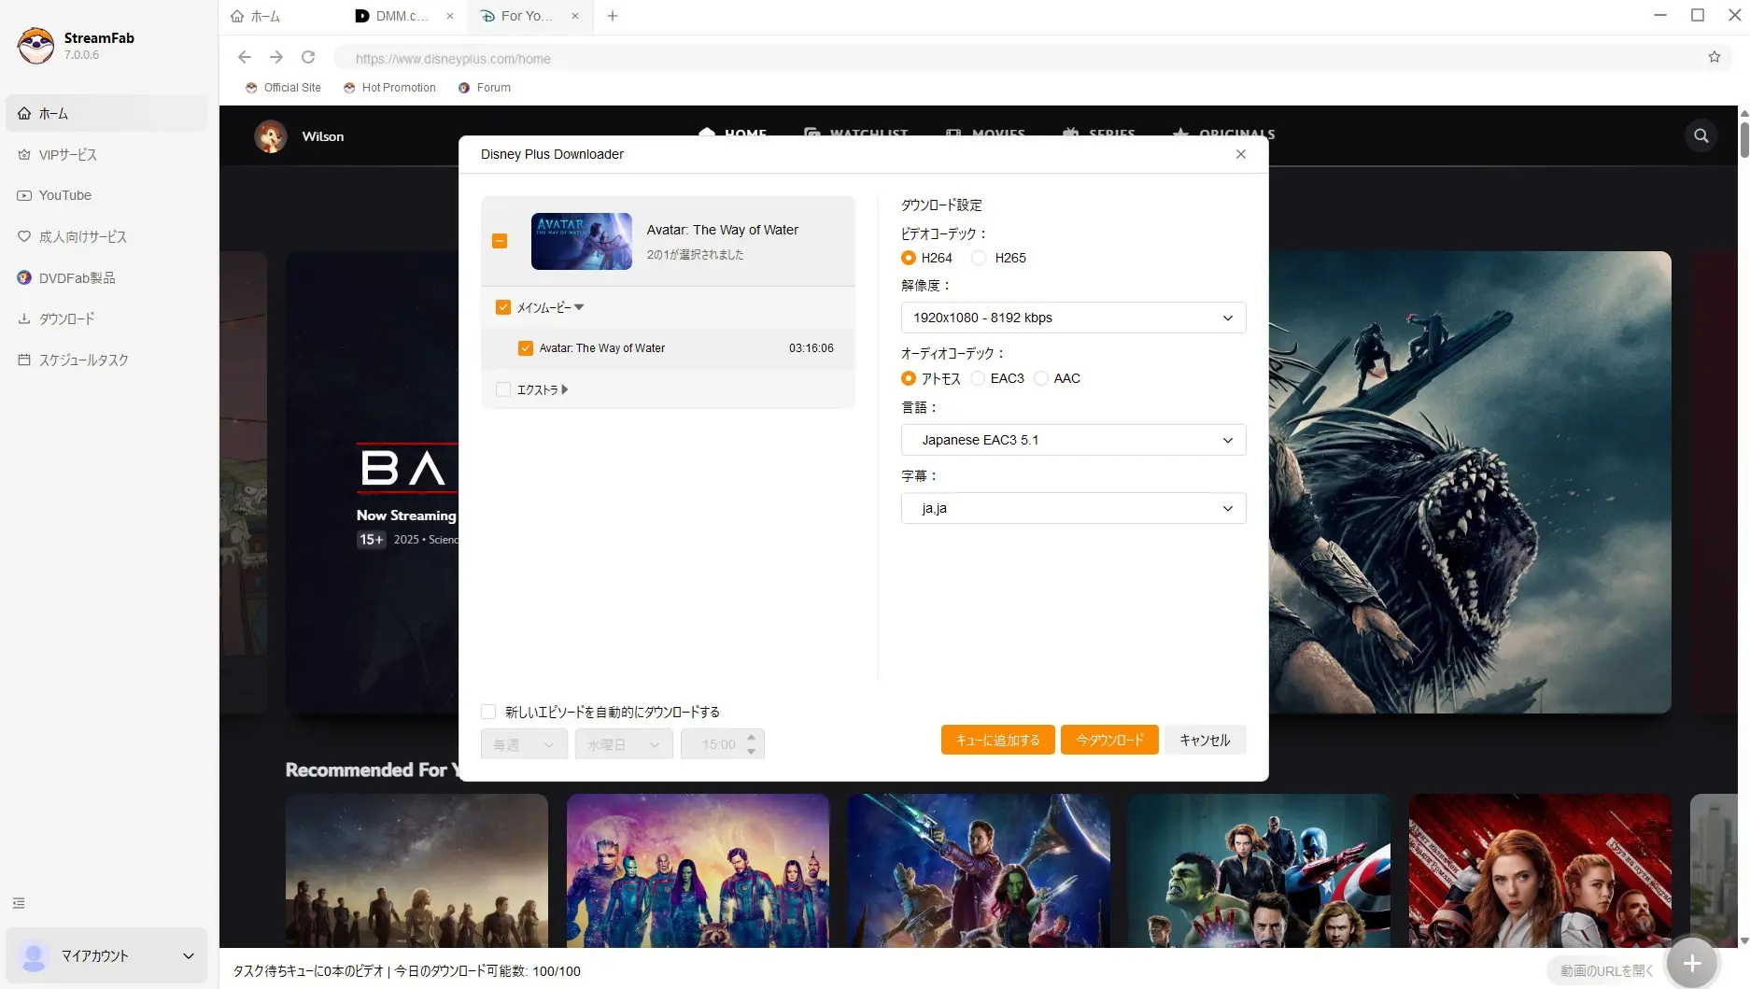Click the 今ダウンロード button
The image size is (1750, 989).
[x=1109, y=740]
